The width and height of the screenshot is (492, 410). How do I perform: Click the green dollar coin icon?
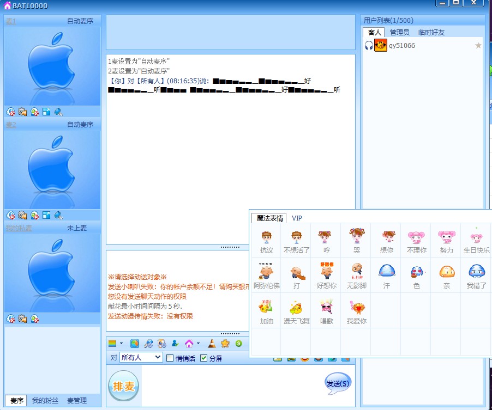click(239, 344)
